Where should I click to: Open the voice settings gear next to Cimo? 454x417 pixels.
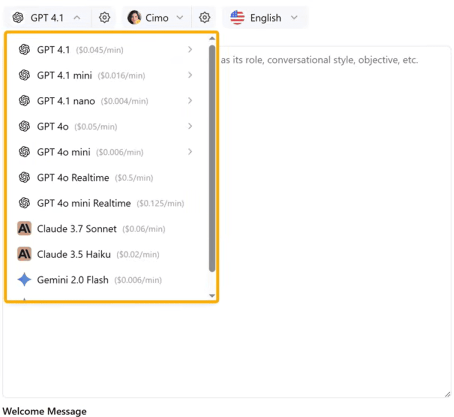pos(204,18)
